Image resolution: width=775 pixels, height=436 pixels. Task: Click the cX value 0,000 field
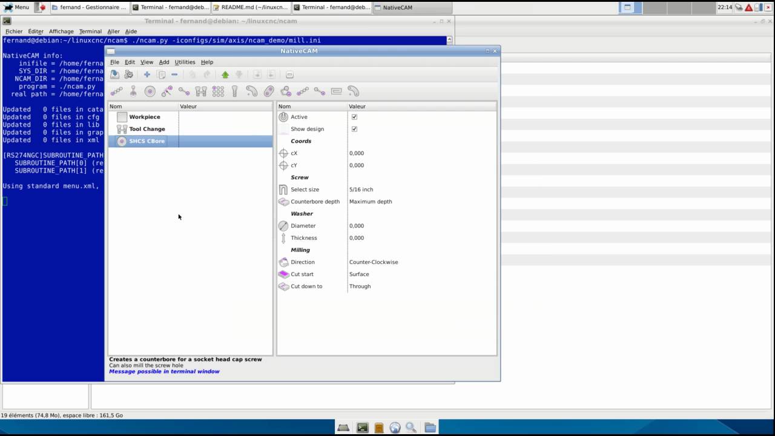coord(422,153)
